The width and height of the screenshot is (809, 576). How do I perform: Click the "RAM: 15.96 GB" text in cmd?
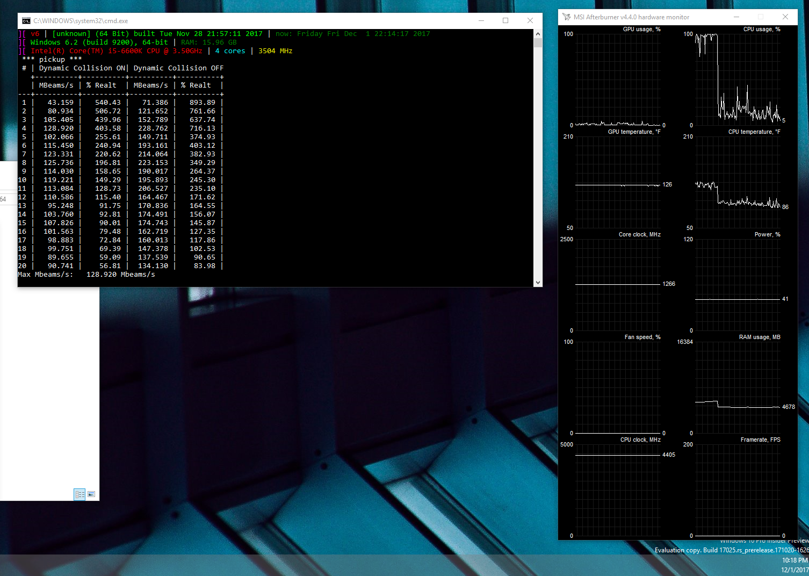(x=209, y=42)
